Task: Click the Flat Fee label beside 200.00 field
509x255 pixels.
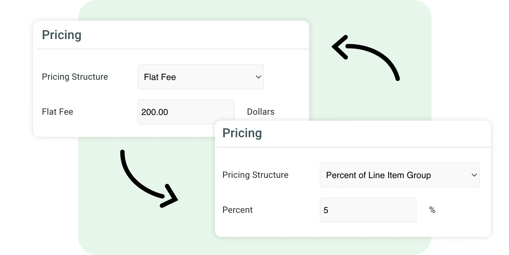Action: click(x=57, y=112)
